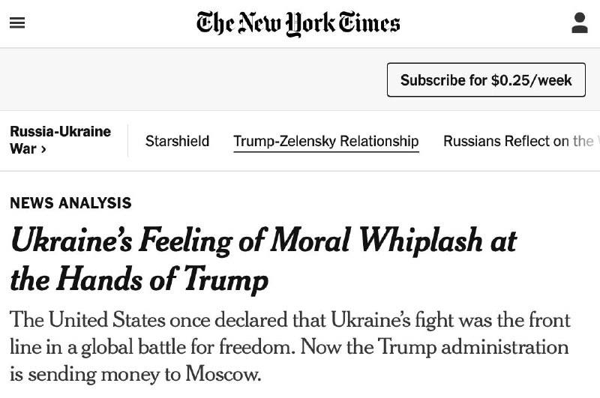Click the word War under Russia-Ukraine
The image size is (600, 398).
[x=23, y=148]
